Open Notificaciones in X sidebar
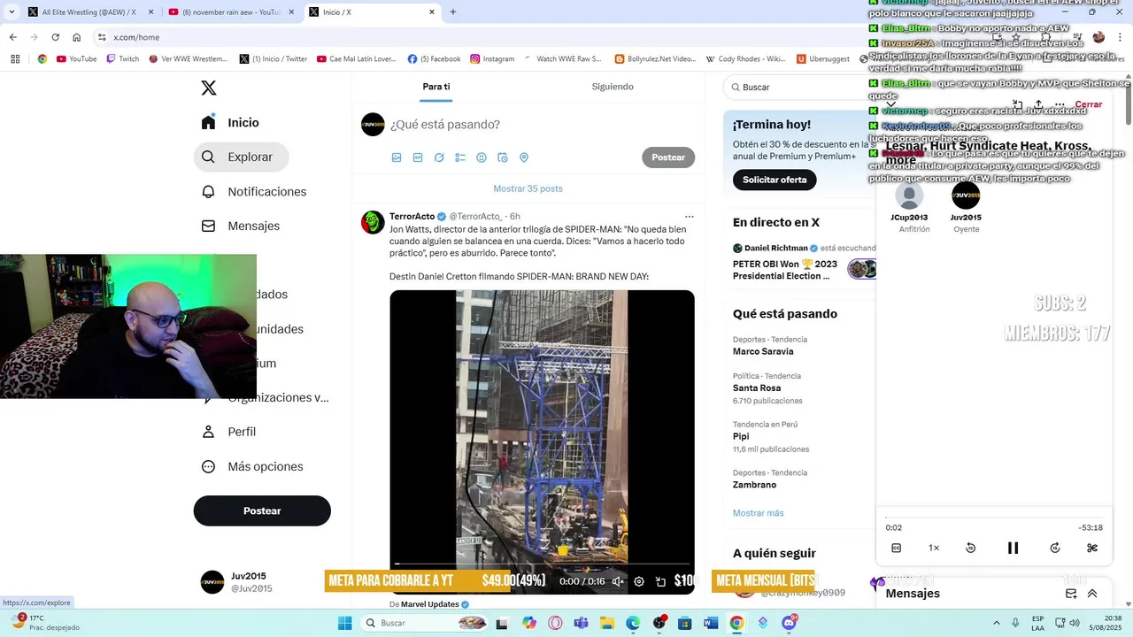The image size is (1133, 637). point(253,191)
